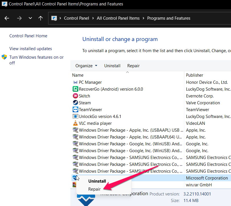Sort by the Name column header
The width and height of the screenshot is (231, 206).
point(78,75)
